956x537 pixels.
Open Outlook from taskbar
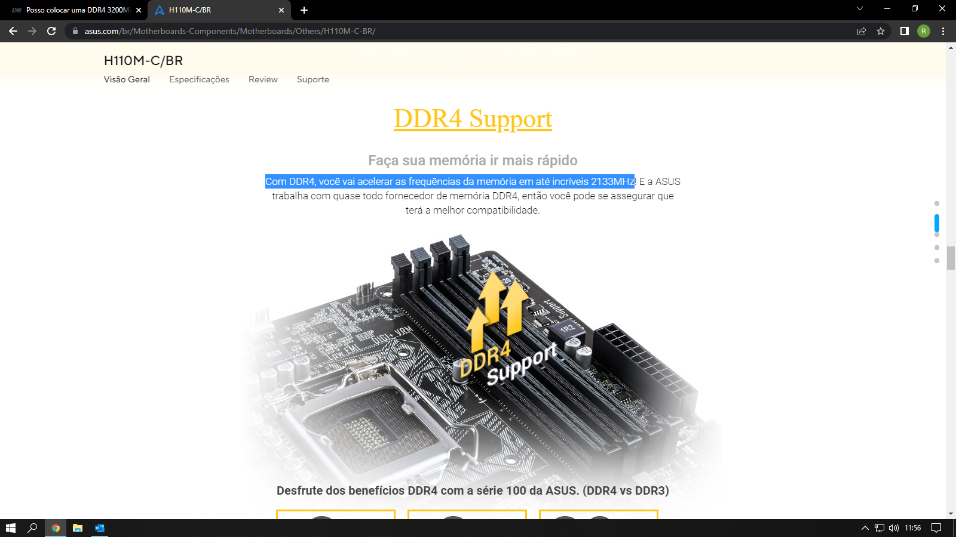pos(100,528)
